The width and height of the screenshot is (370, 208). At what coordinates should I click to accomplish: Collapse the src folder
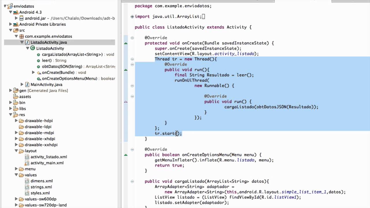11,30
